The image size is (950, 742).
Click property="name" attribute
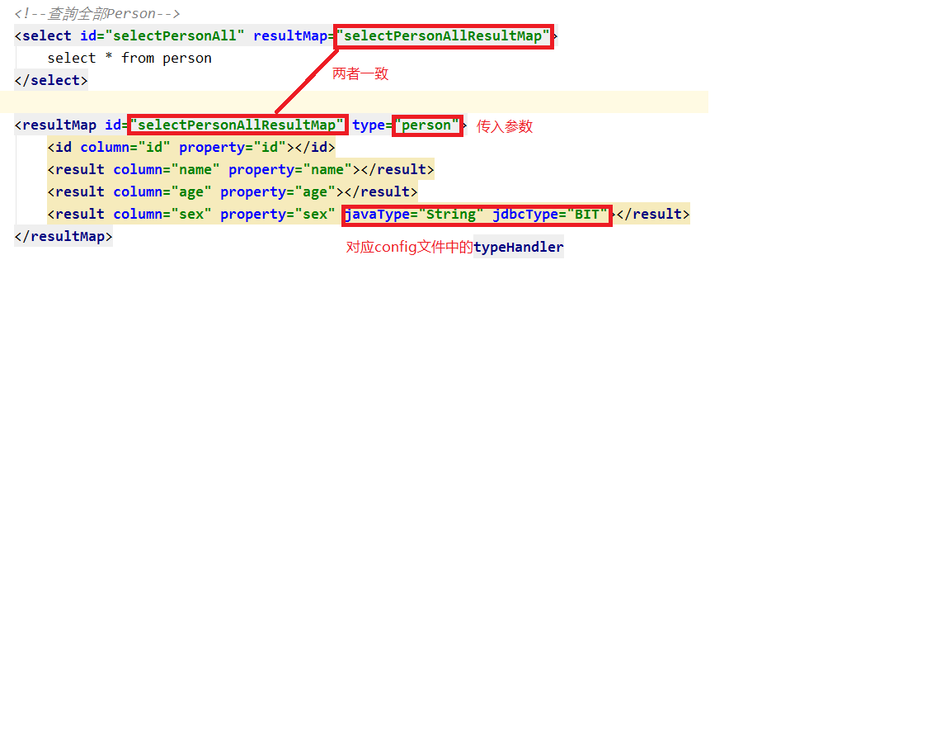[290, 170]
